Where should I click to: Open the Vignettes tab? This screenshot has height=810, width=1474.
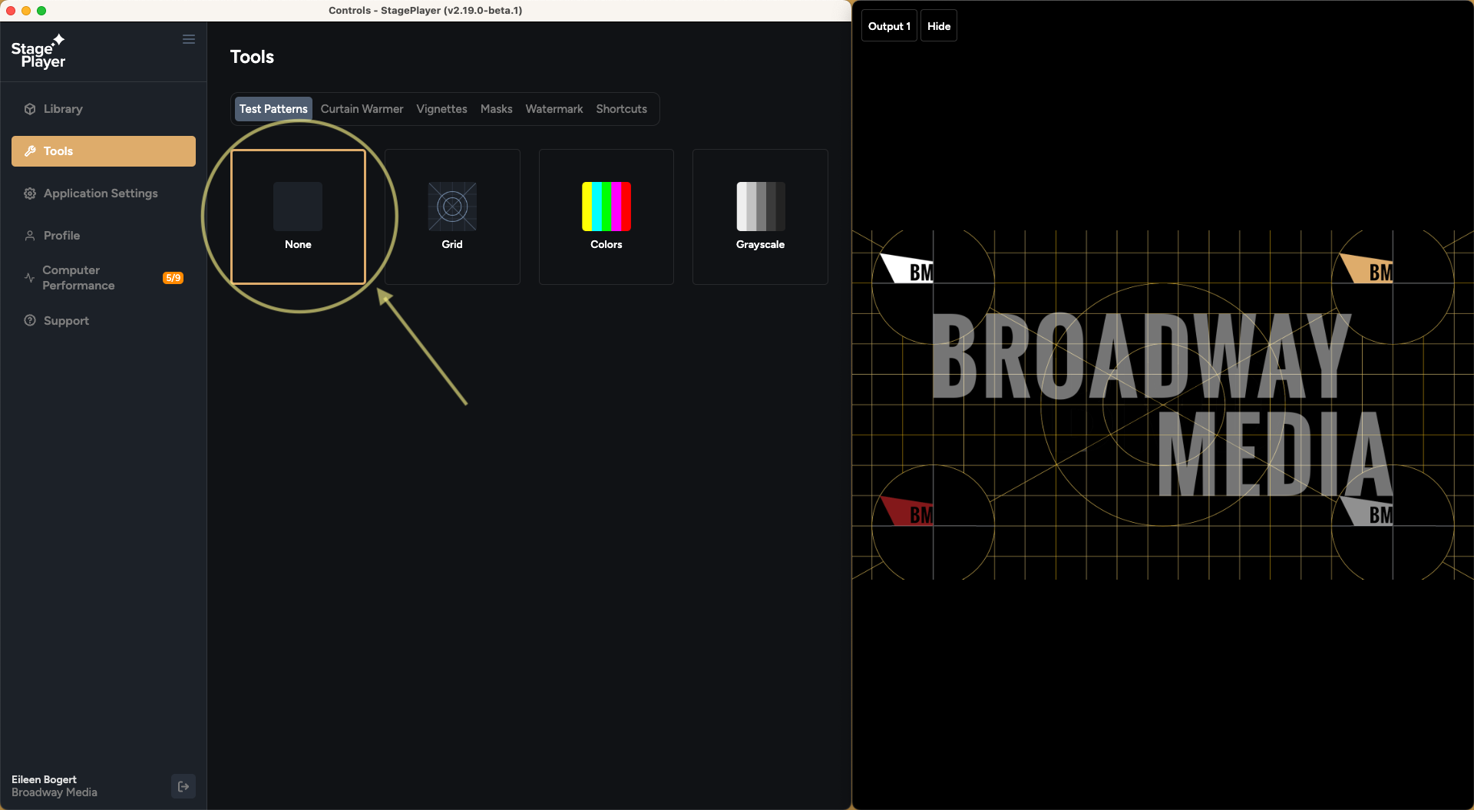pyautogui.click(x=441, y=109)
